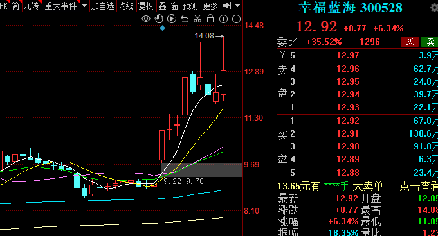Enable the 九转 indicator
Screen dimensions: 438x236
pyautogui.click(x=32, y=6)
